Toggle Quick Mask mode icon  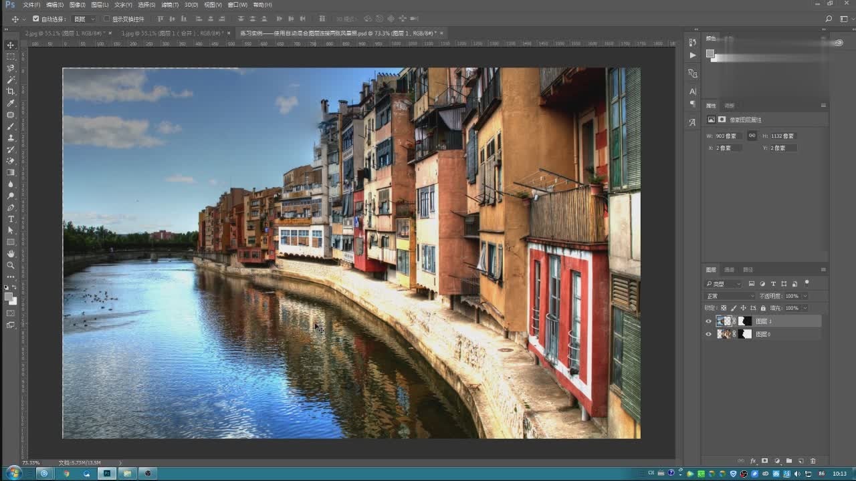pos(11,313)
